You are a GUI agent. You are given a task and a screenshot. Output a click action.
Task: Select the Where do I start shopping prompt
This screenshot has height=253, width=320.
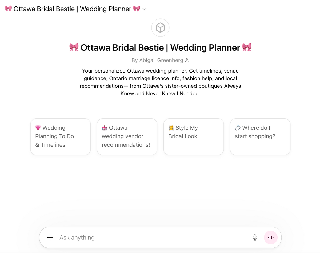tap(260, 137)
